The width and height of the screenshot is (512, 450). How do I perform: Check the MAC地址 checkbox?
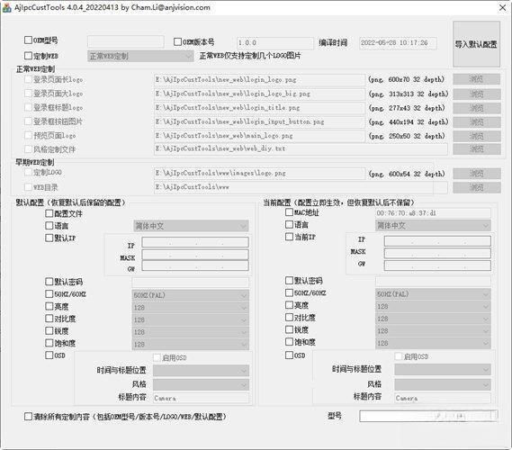pos(289,212)
